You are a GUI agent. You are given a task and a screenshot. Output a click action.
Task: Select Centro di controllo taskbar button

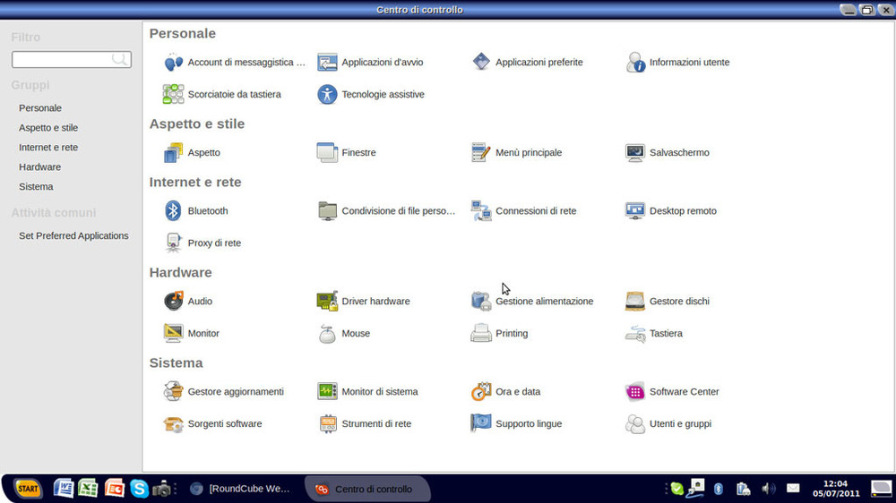(366, 489)
